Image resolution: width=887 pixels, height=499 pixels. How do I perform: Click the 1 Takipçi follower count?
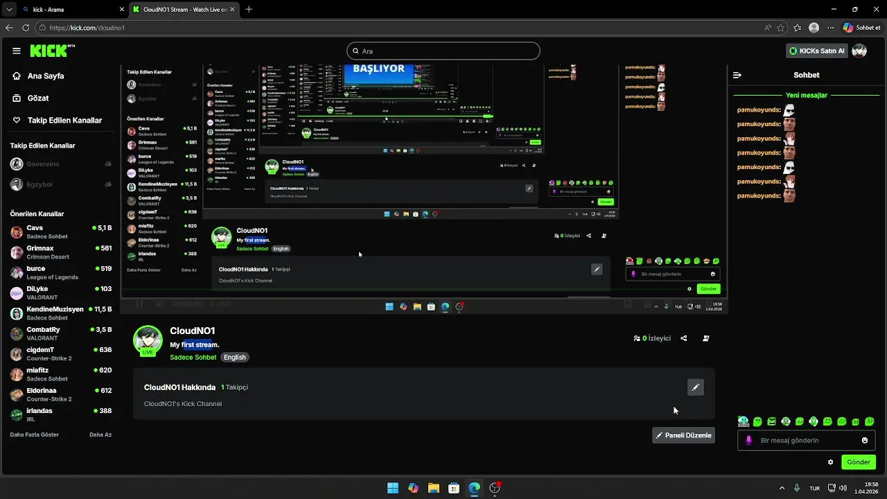tap(234, 387)
